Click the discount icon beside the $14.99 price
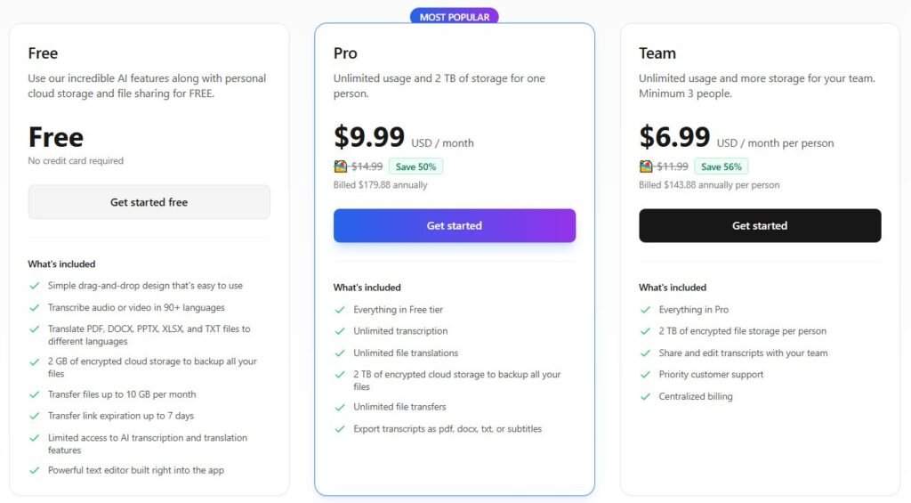The width and height of the screenshot is (911, 503). pos(341,166)
